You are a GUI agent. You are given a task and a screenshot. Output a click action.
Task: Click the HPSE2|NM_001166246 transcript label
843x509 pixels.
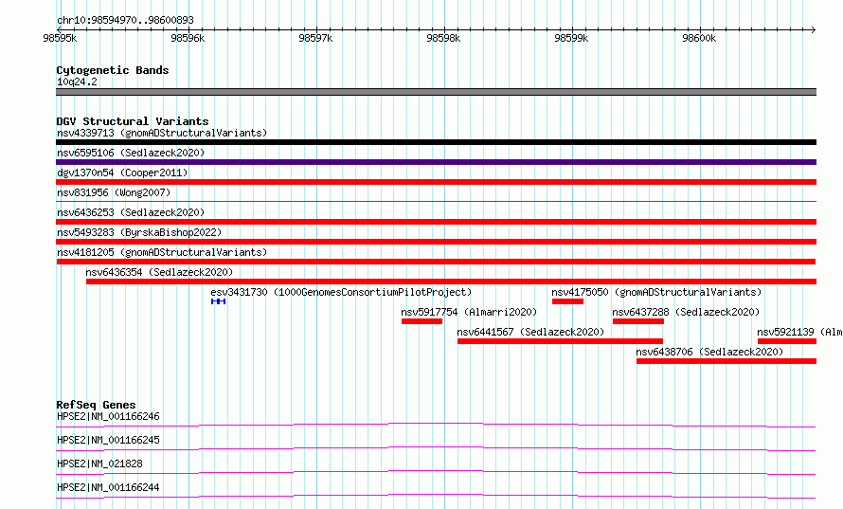click(x=108, y=416)
